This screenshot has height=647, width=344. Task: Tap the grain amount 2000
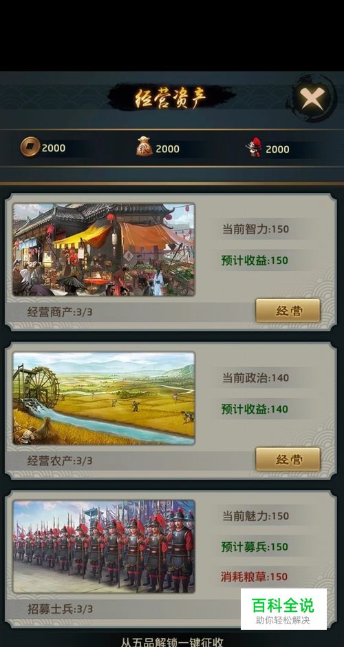click(168, 149)
